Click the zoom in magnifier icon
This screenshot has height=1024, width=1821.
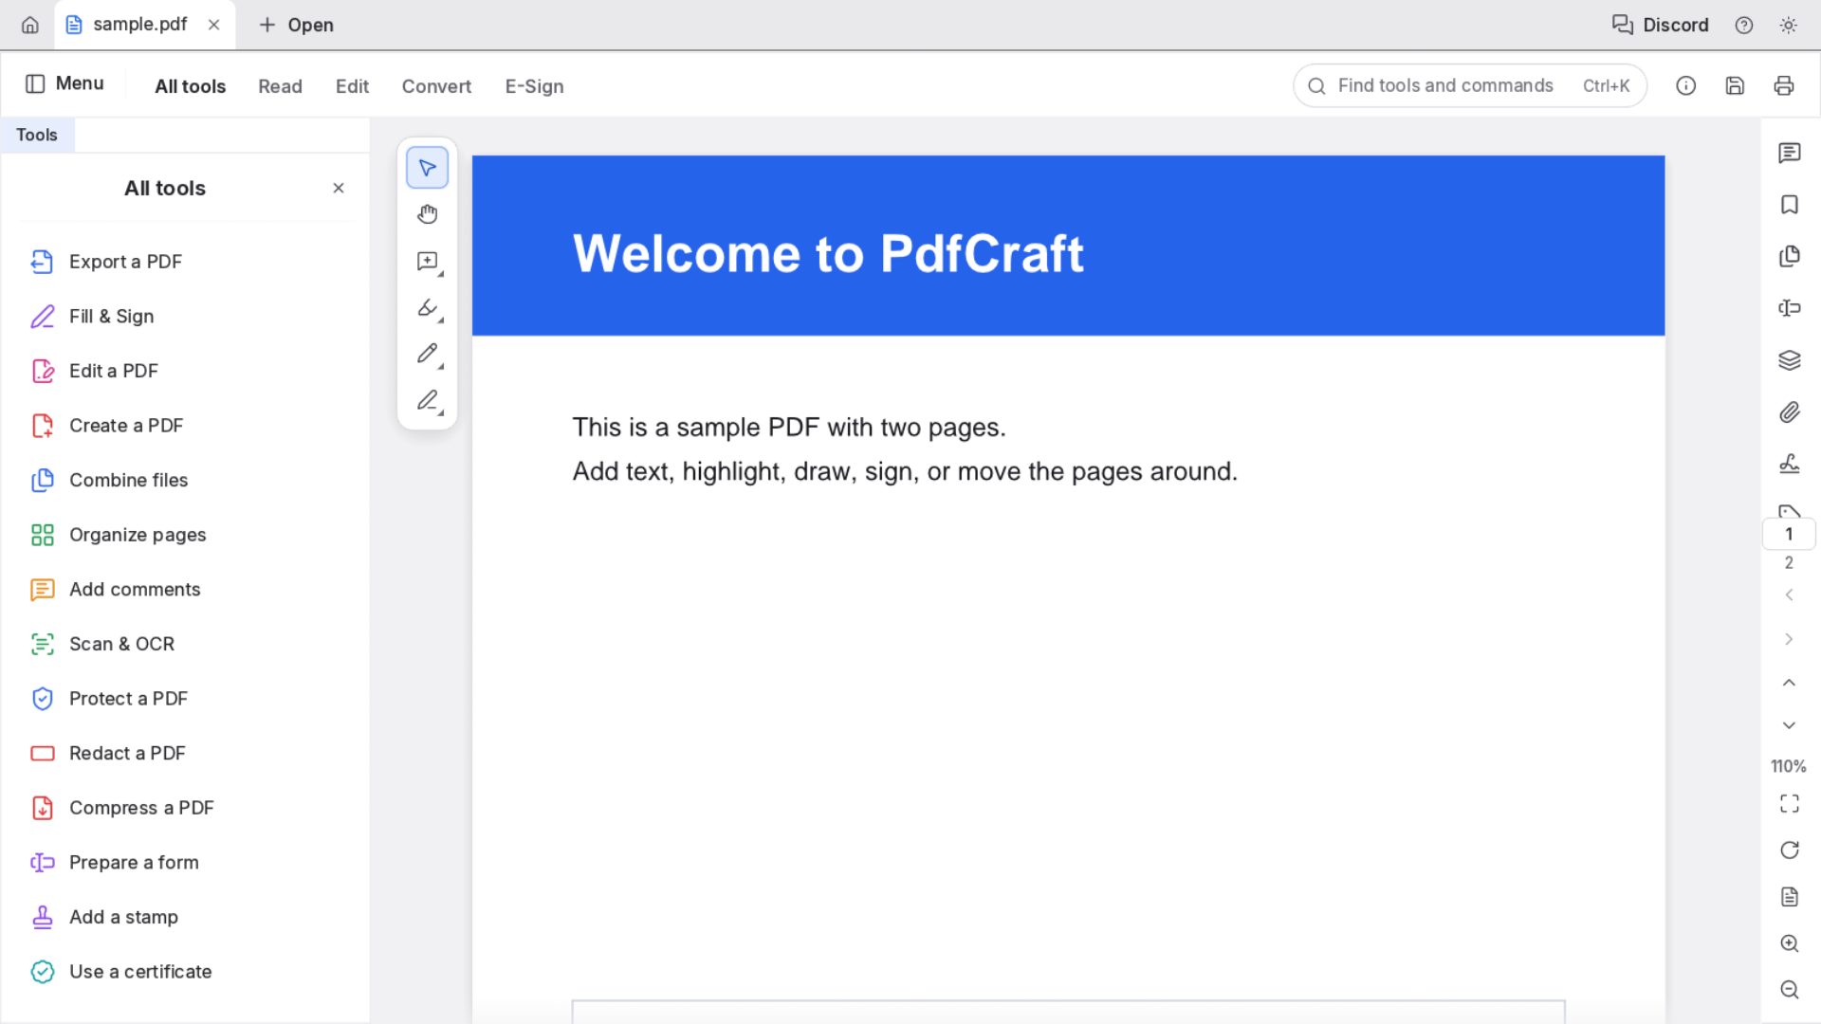[x=1789, y=943]
